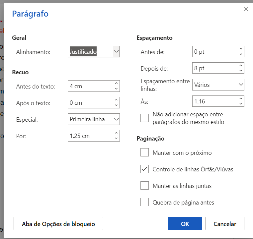This screenshot has width=253, height=239.
Task: Decrease the Antes do texto indent value
Action: [116, 89]
